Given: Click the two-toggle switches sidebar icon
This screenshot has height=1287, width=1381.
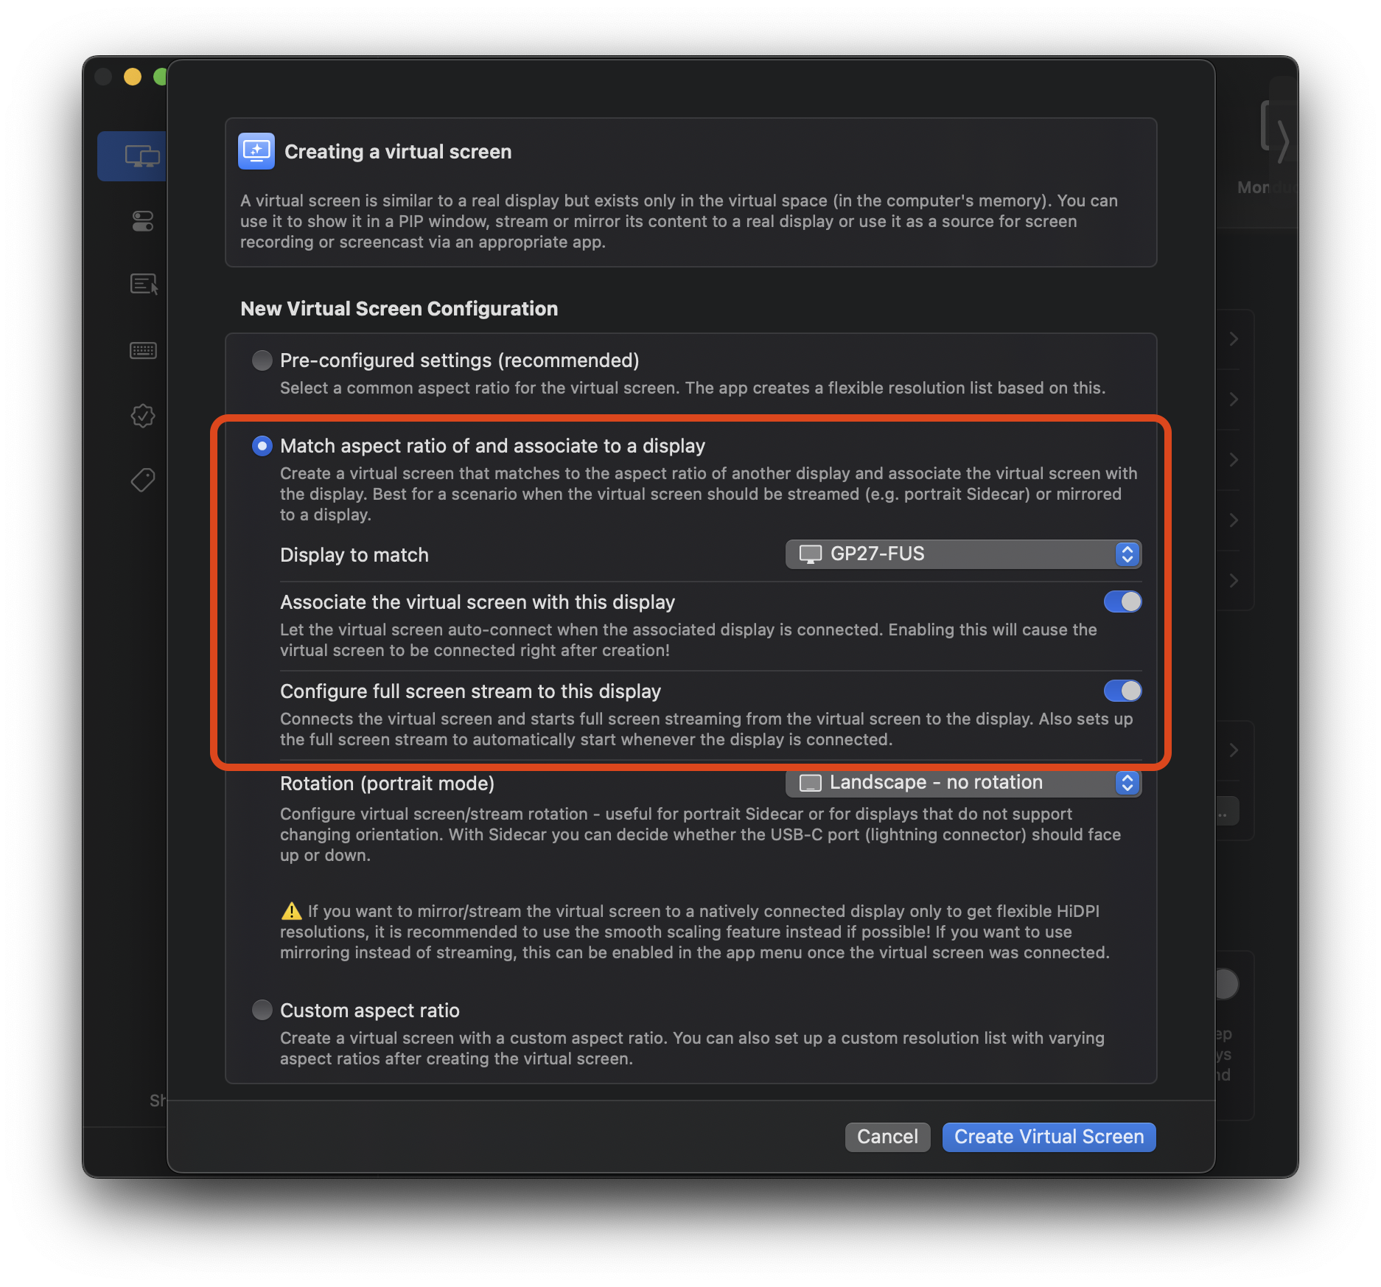Looking at the screenshot, I should pyautogui.click(x=142, y=221).
